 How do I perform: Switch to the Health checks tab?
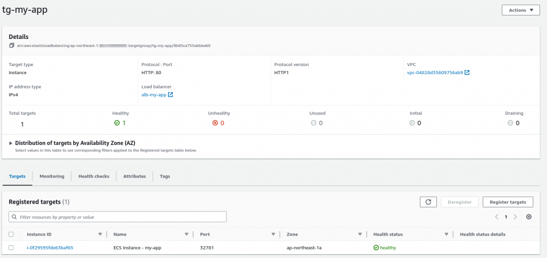click(94, 176)
